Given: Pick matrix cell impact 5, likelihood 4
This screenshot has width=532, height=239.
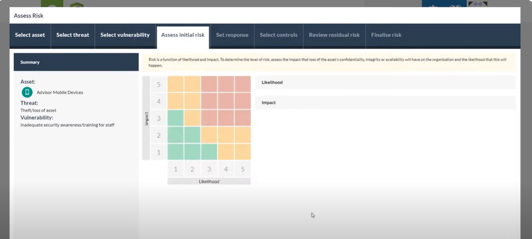Looking at the screenshot, I should [226, 84].
